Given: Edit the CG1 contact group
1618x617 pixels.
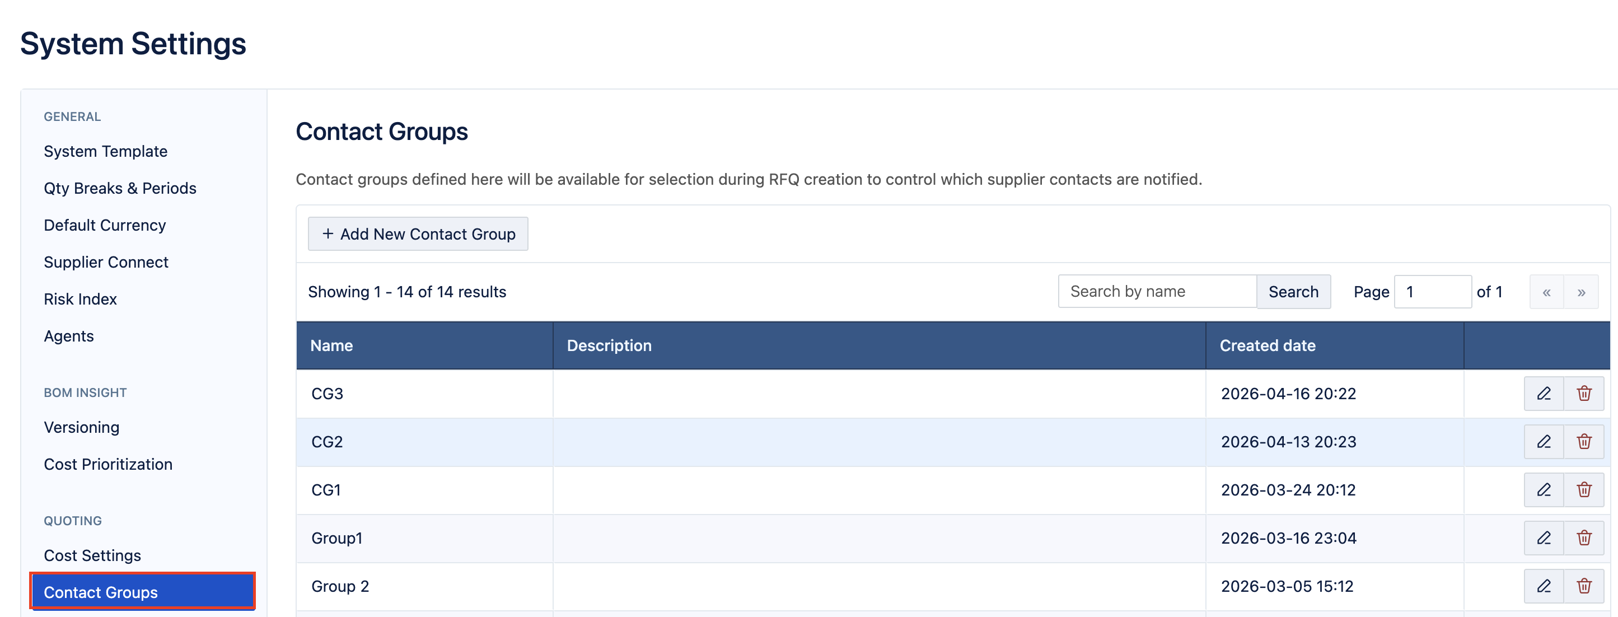Looking at the screenshot, I should point(1543,489).
